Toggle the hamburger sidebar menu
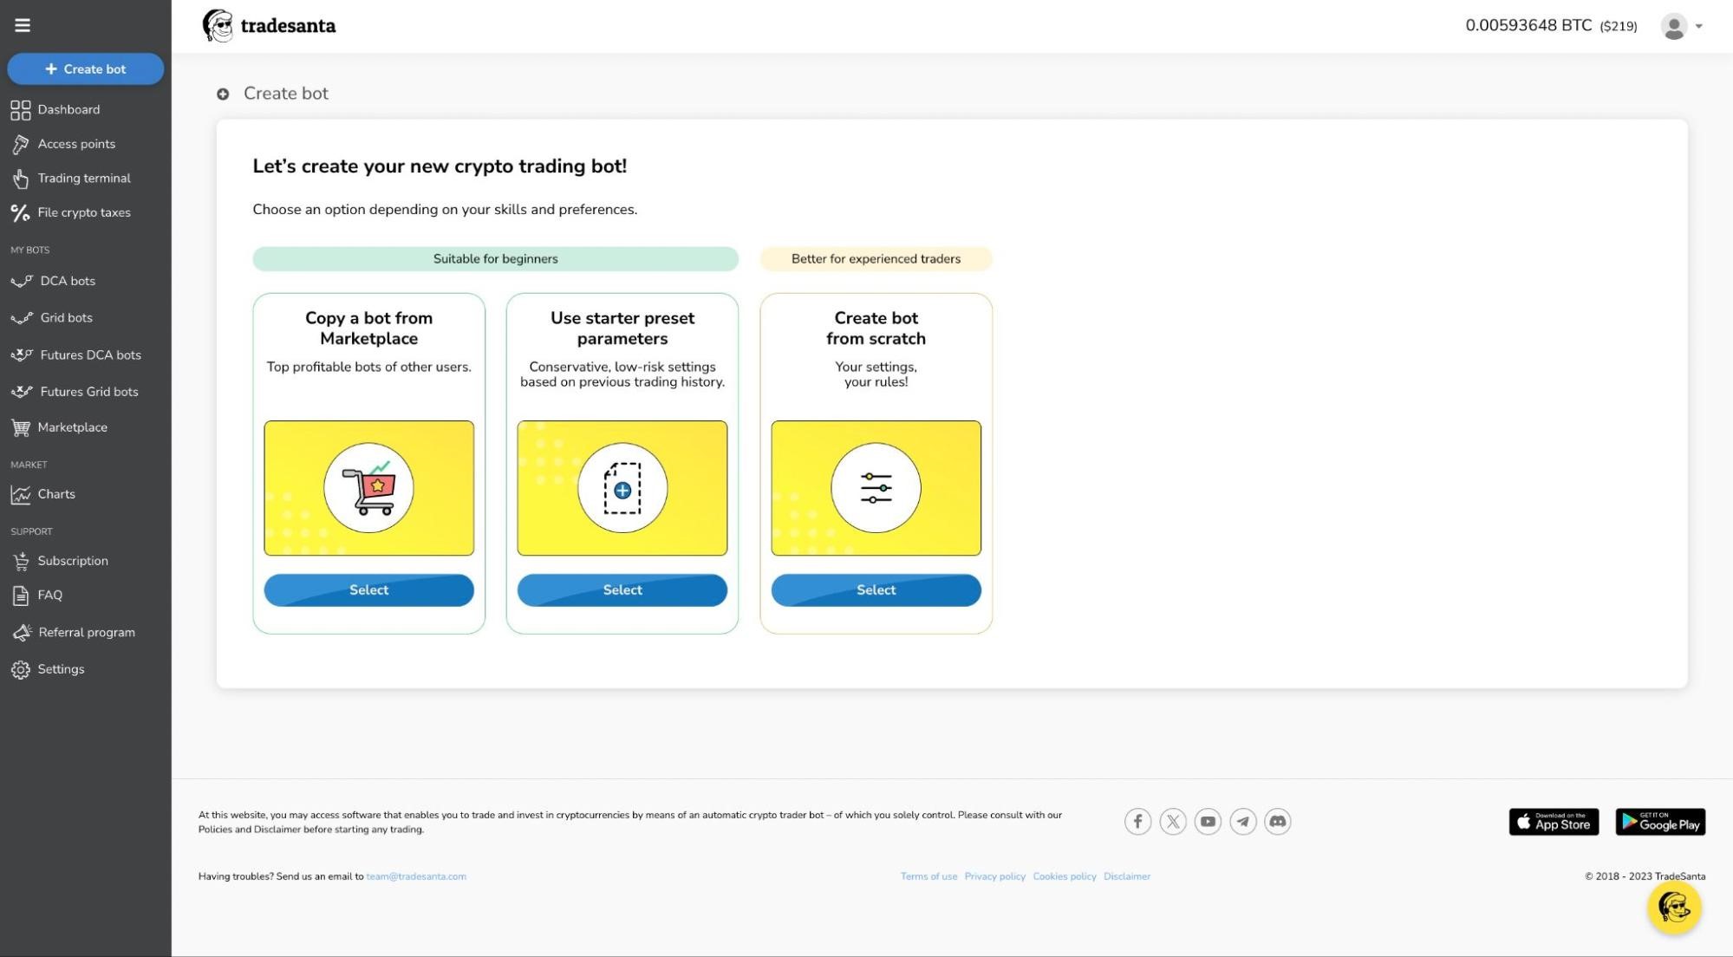This screenshot has width=1733, height=957. [x=23, y=25]
